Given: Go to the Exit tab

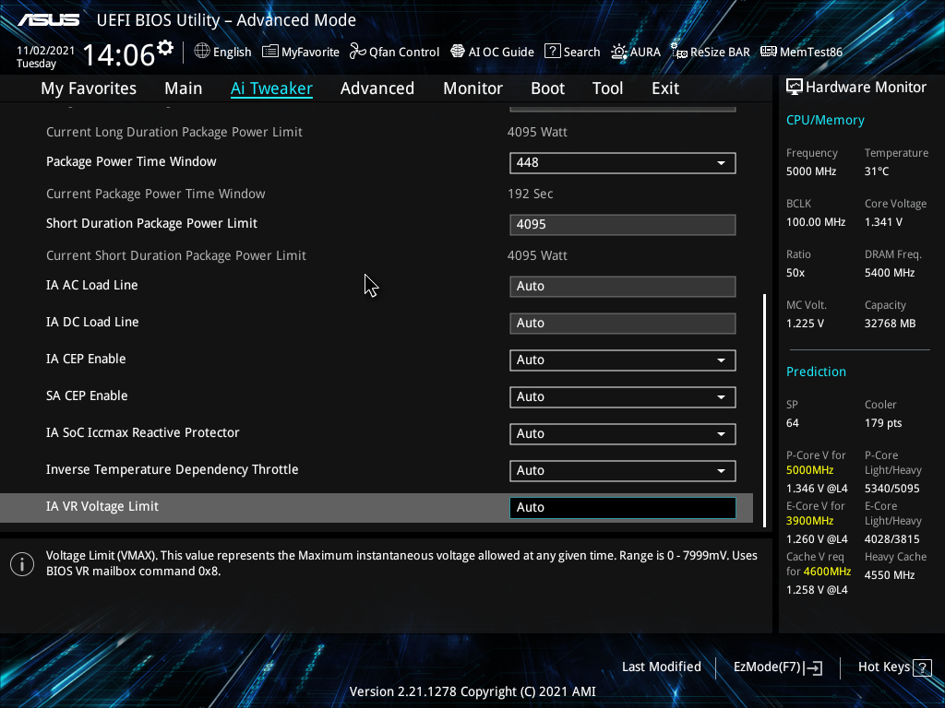Looking at the screenshot, I should (665, 88).
